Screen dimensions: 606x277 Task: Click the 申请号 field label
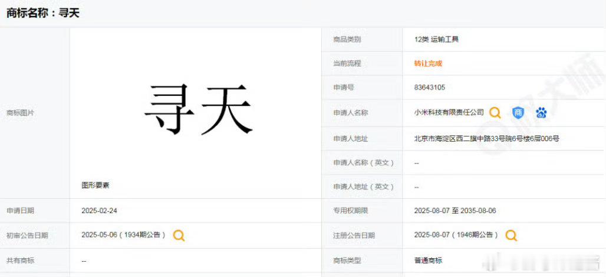344,88
